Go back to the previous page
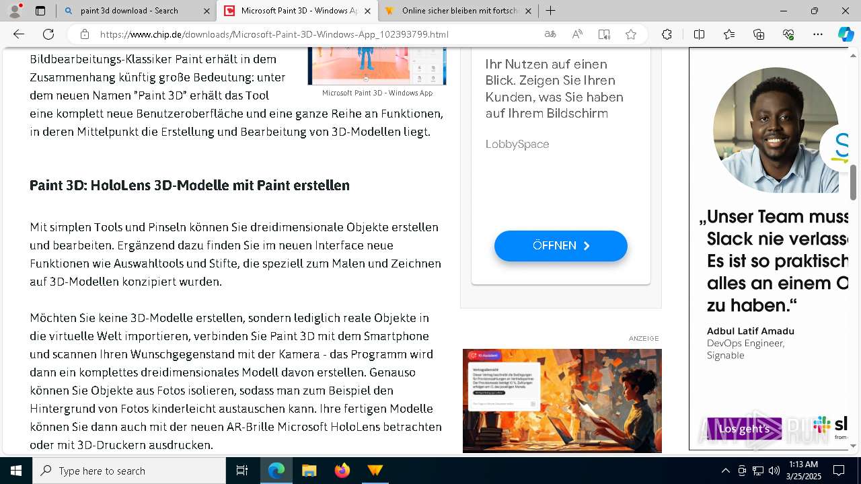 [x=19, y=34]
